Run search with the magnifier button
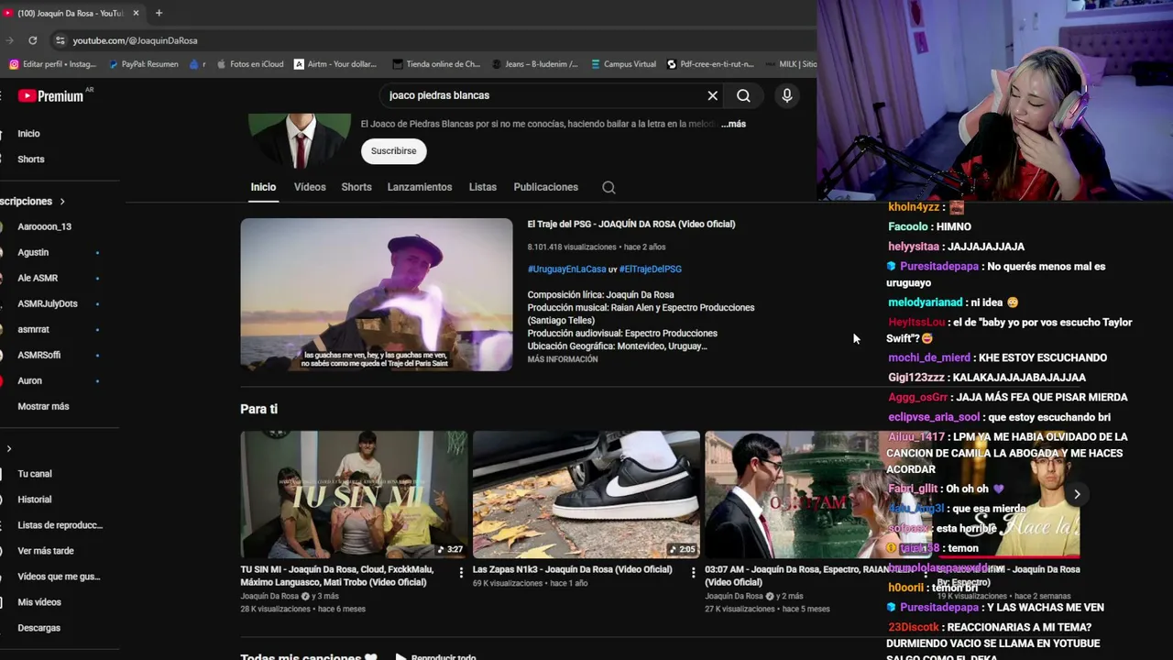Image resolution: width=1173 pixels, height=660 pixels. (x=743, y=95)
